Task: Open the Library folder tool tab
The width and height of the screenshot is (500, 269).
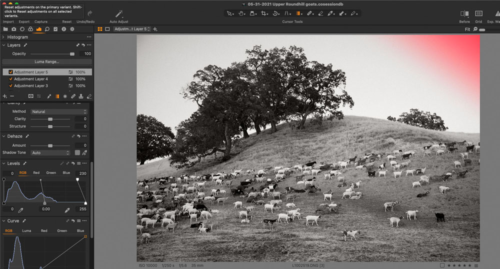Action: tap(5, 29)
